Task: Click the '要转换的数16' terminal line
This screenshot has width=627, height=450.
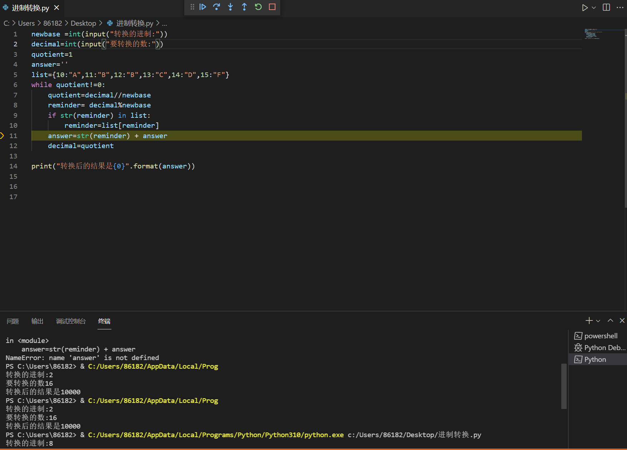Action: click(29, 383)
